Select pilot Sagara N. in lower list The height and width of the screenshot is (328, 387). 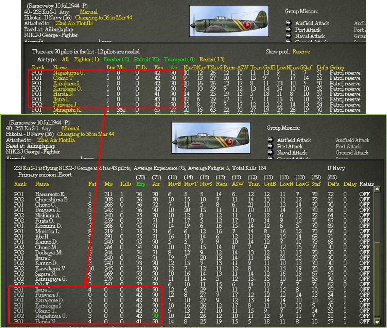tap(46, 274)
